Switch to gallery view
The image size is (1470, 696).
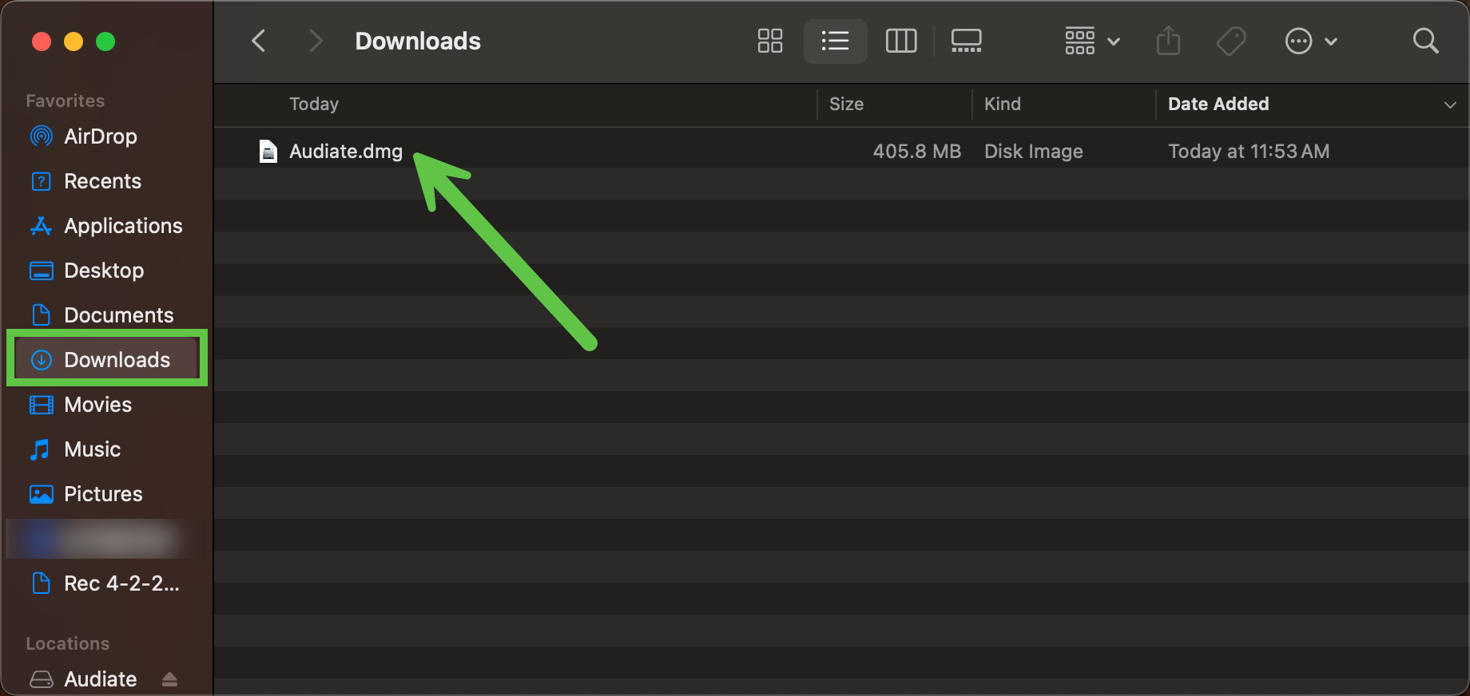pos(966,41)
